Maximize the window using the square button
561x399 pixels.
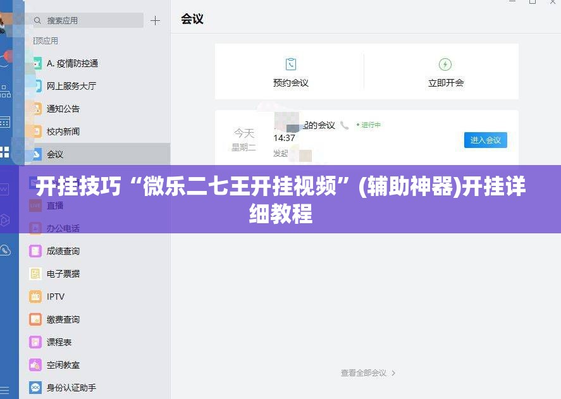[x=533, y=1]
